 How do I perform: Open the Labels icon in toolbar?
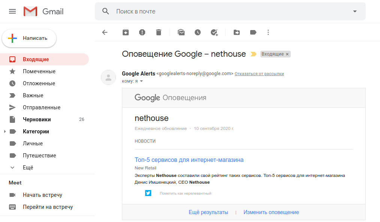click(253, 32)
